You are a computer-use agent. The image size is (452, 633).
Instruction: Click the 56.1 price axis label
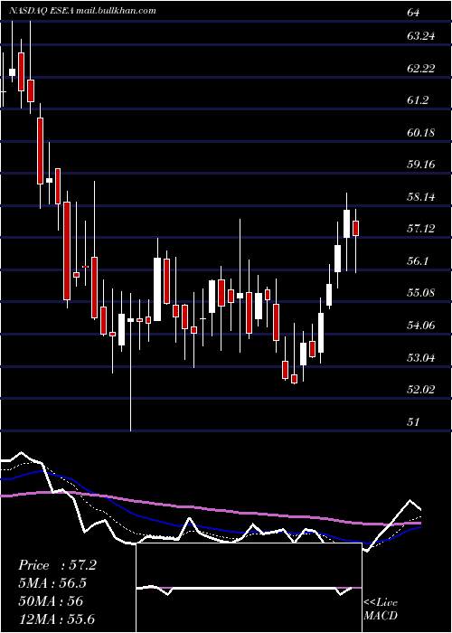tap(418, 261)
